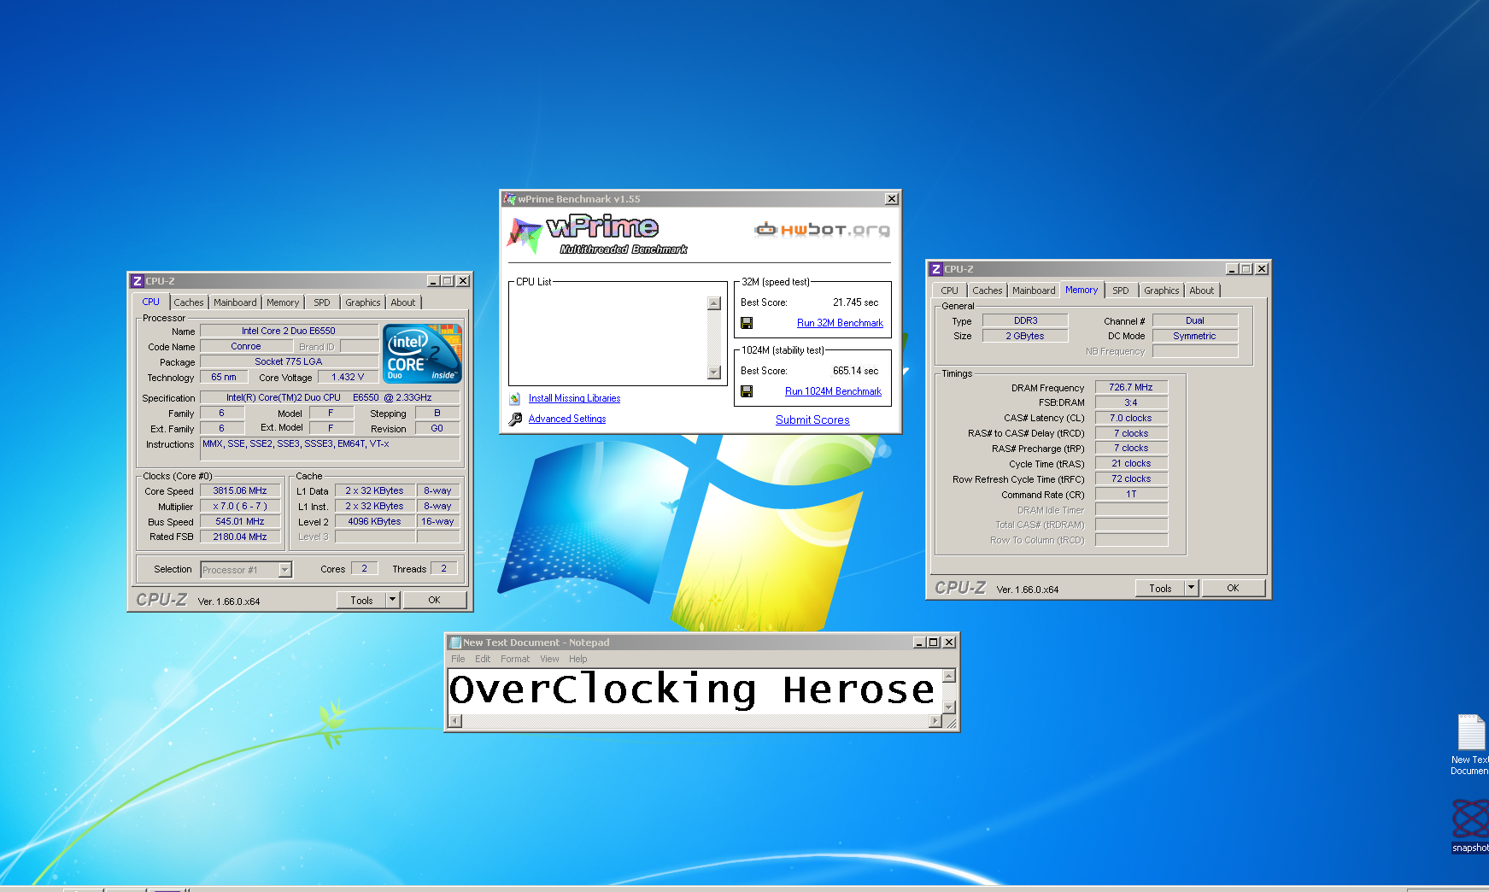Click the CPU-Z title icon in right window
Viewport: 1489px width, 892px height.
[x=935, y=269]
